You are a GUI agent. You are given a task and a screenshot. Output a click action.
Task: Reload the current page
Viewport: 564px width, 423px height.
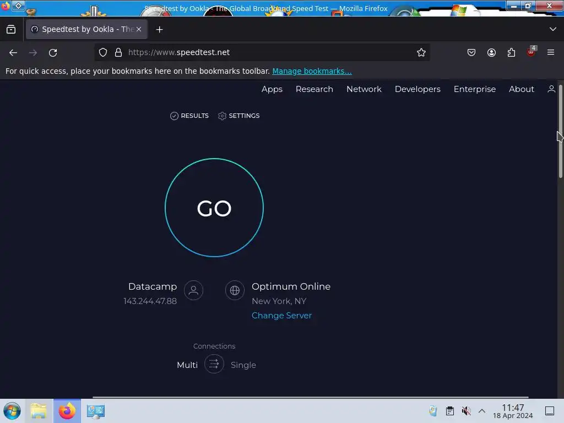coord(53,52)
